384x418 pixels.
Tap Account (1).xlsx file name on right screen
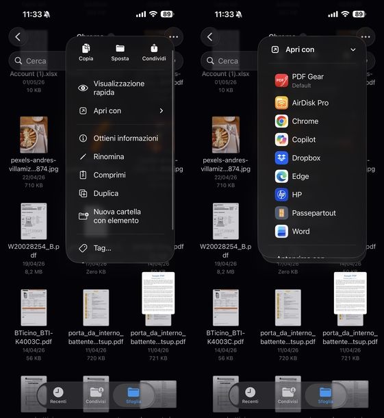pyautogui.click(x=226, y=74)
